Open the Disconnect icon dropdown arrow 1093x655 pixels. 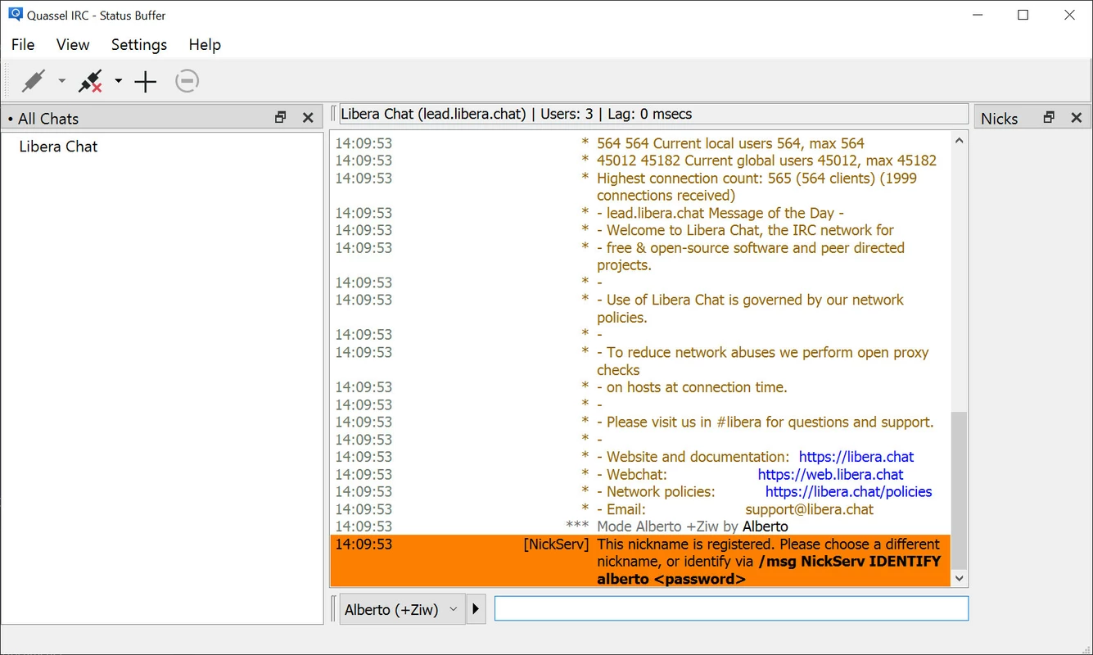tap(118, 81)
